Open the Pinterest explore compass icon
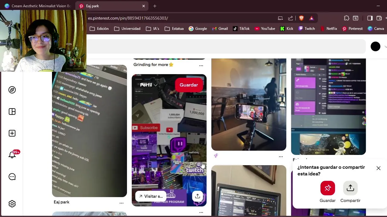The width and height of the screenshot is (387, 217). (12, 90)
